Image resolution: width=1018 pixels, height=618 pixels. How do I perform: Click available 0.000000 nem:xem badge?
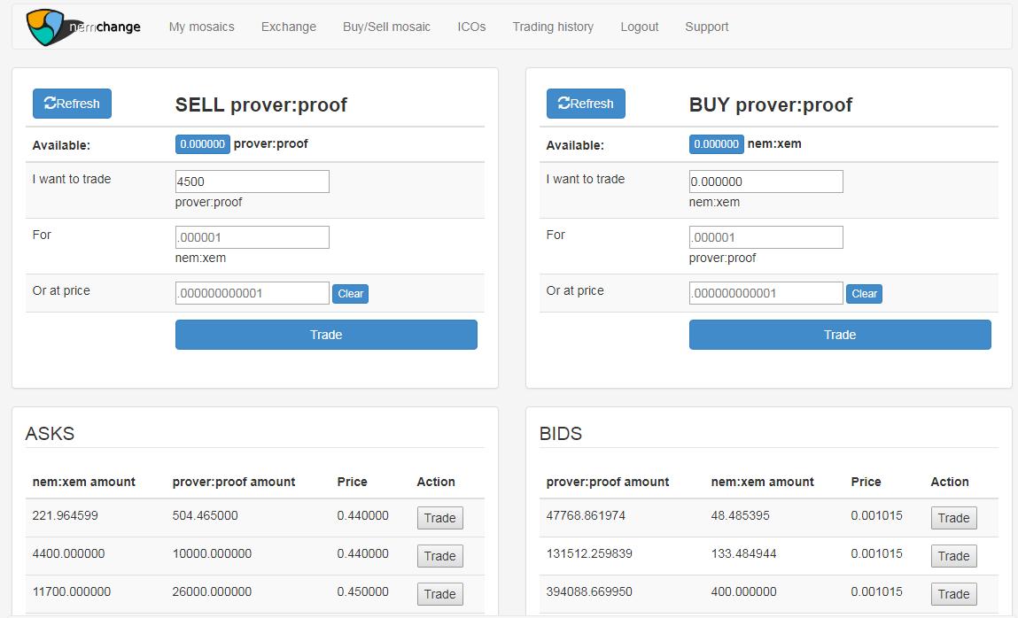pyautogui.click(x=716, y=144)
